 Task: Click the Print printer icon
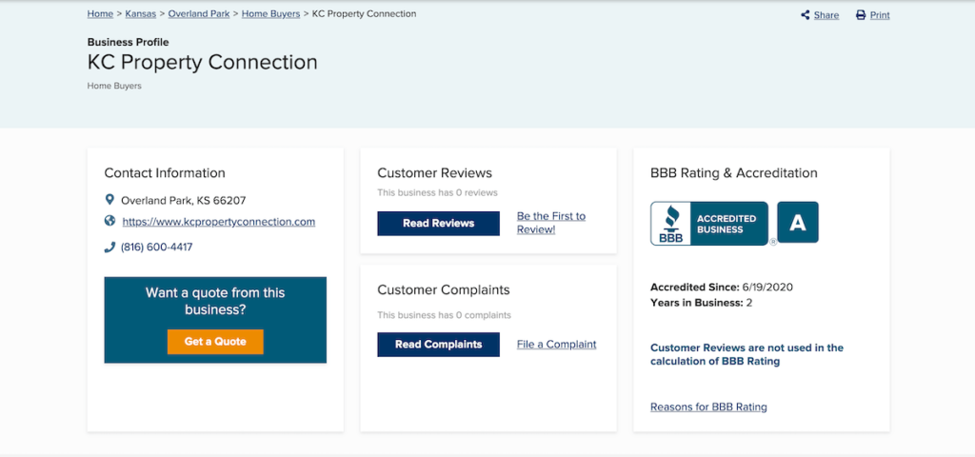861,15
